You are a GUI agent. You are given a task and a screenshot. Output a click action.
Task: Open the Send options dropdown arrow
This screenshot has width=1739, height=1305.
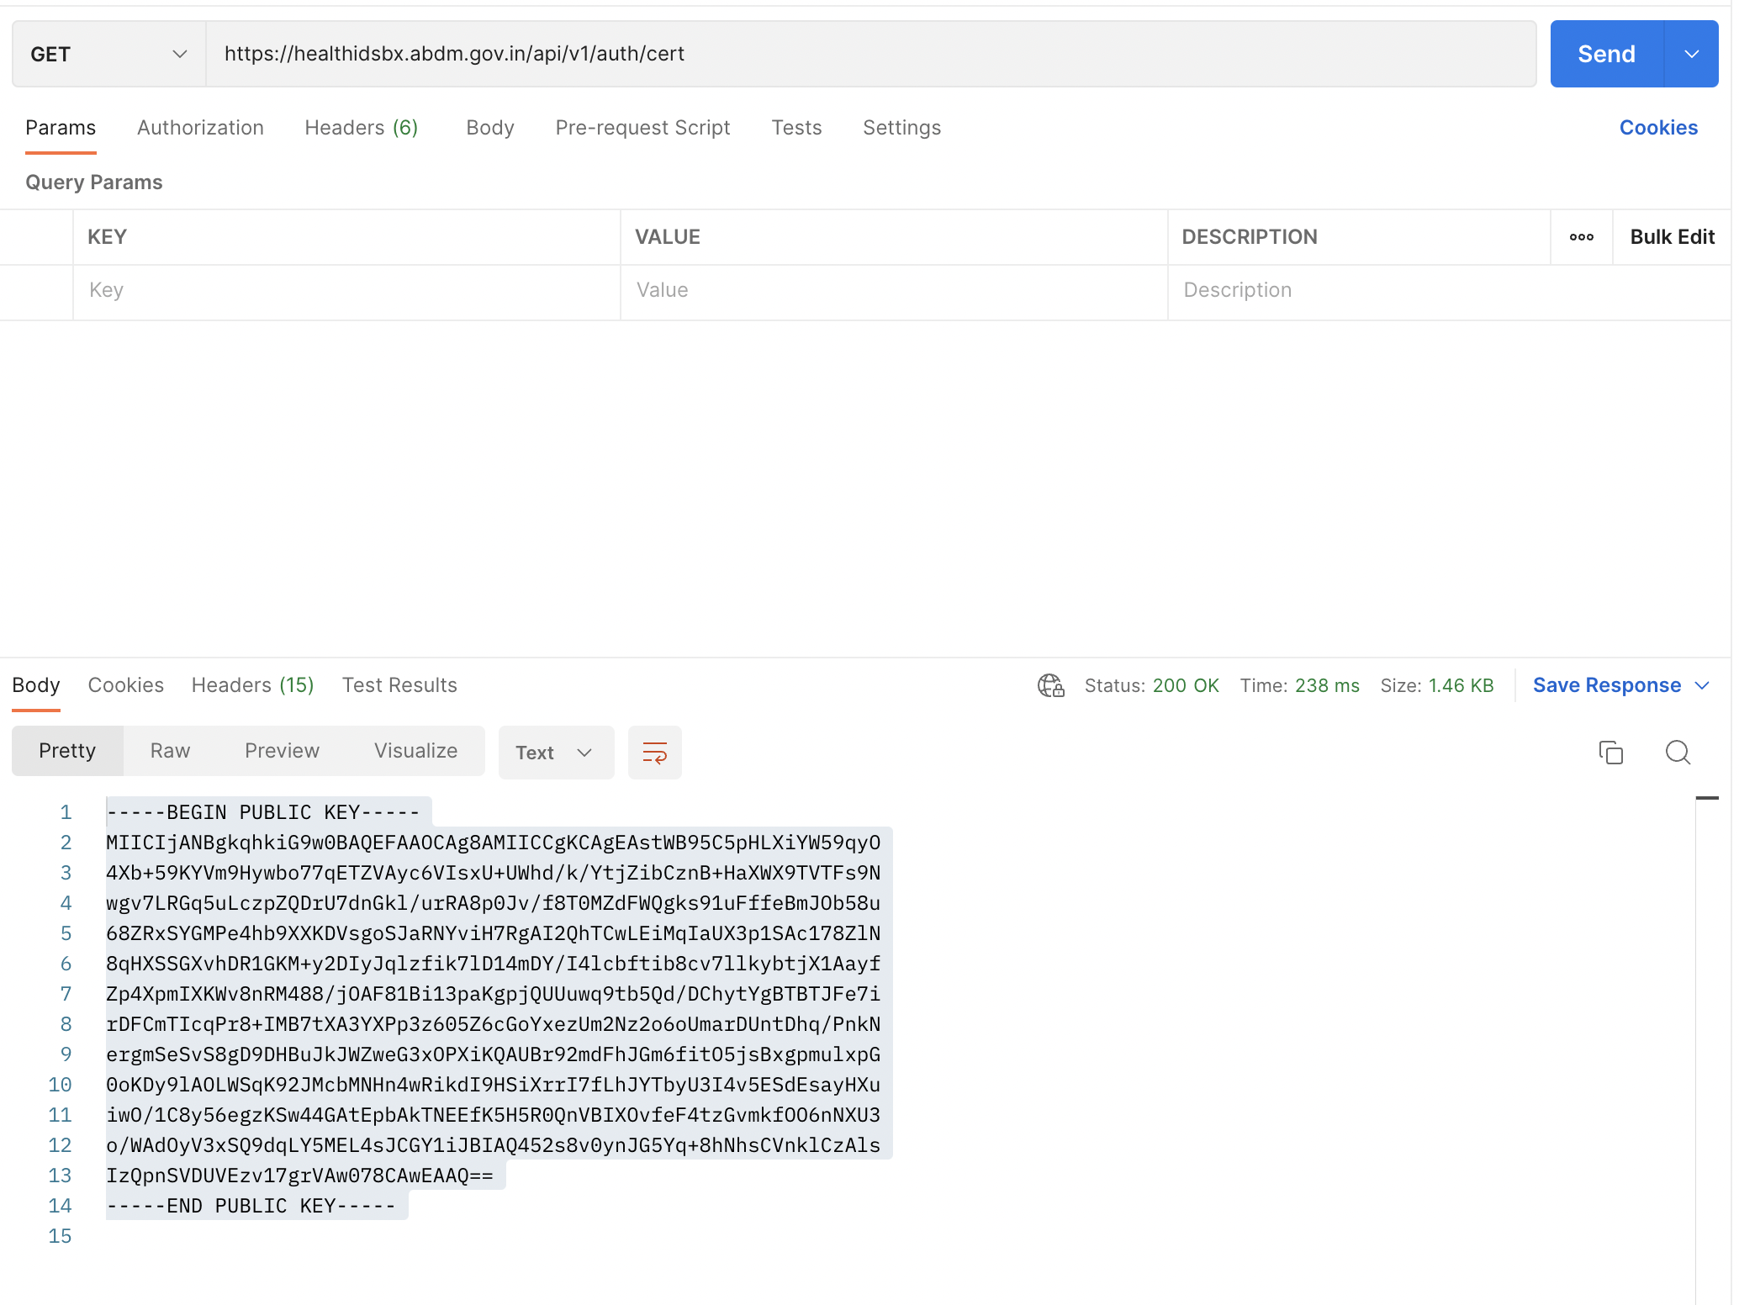click(x=1692, y=54)
